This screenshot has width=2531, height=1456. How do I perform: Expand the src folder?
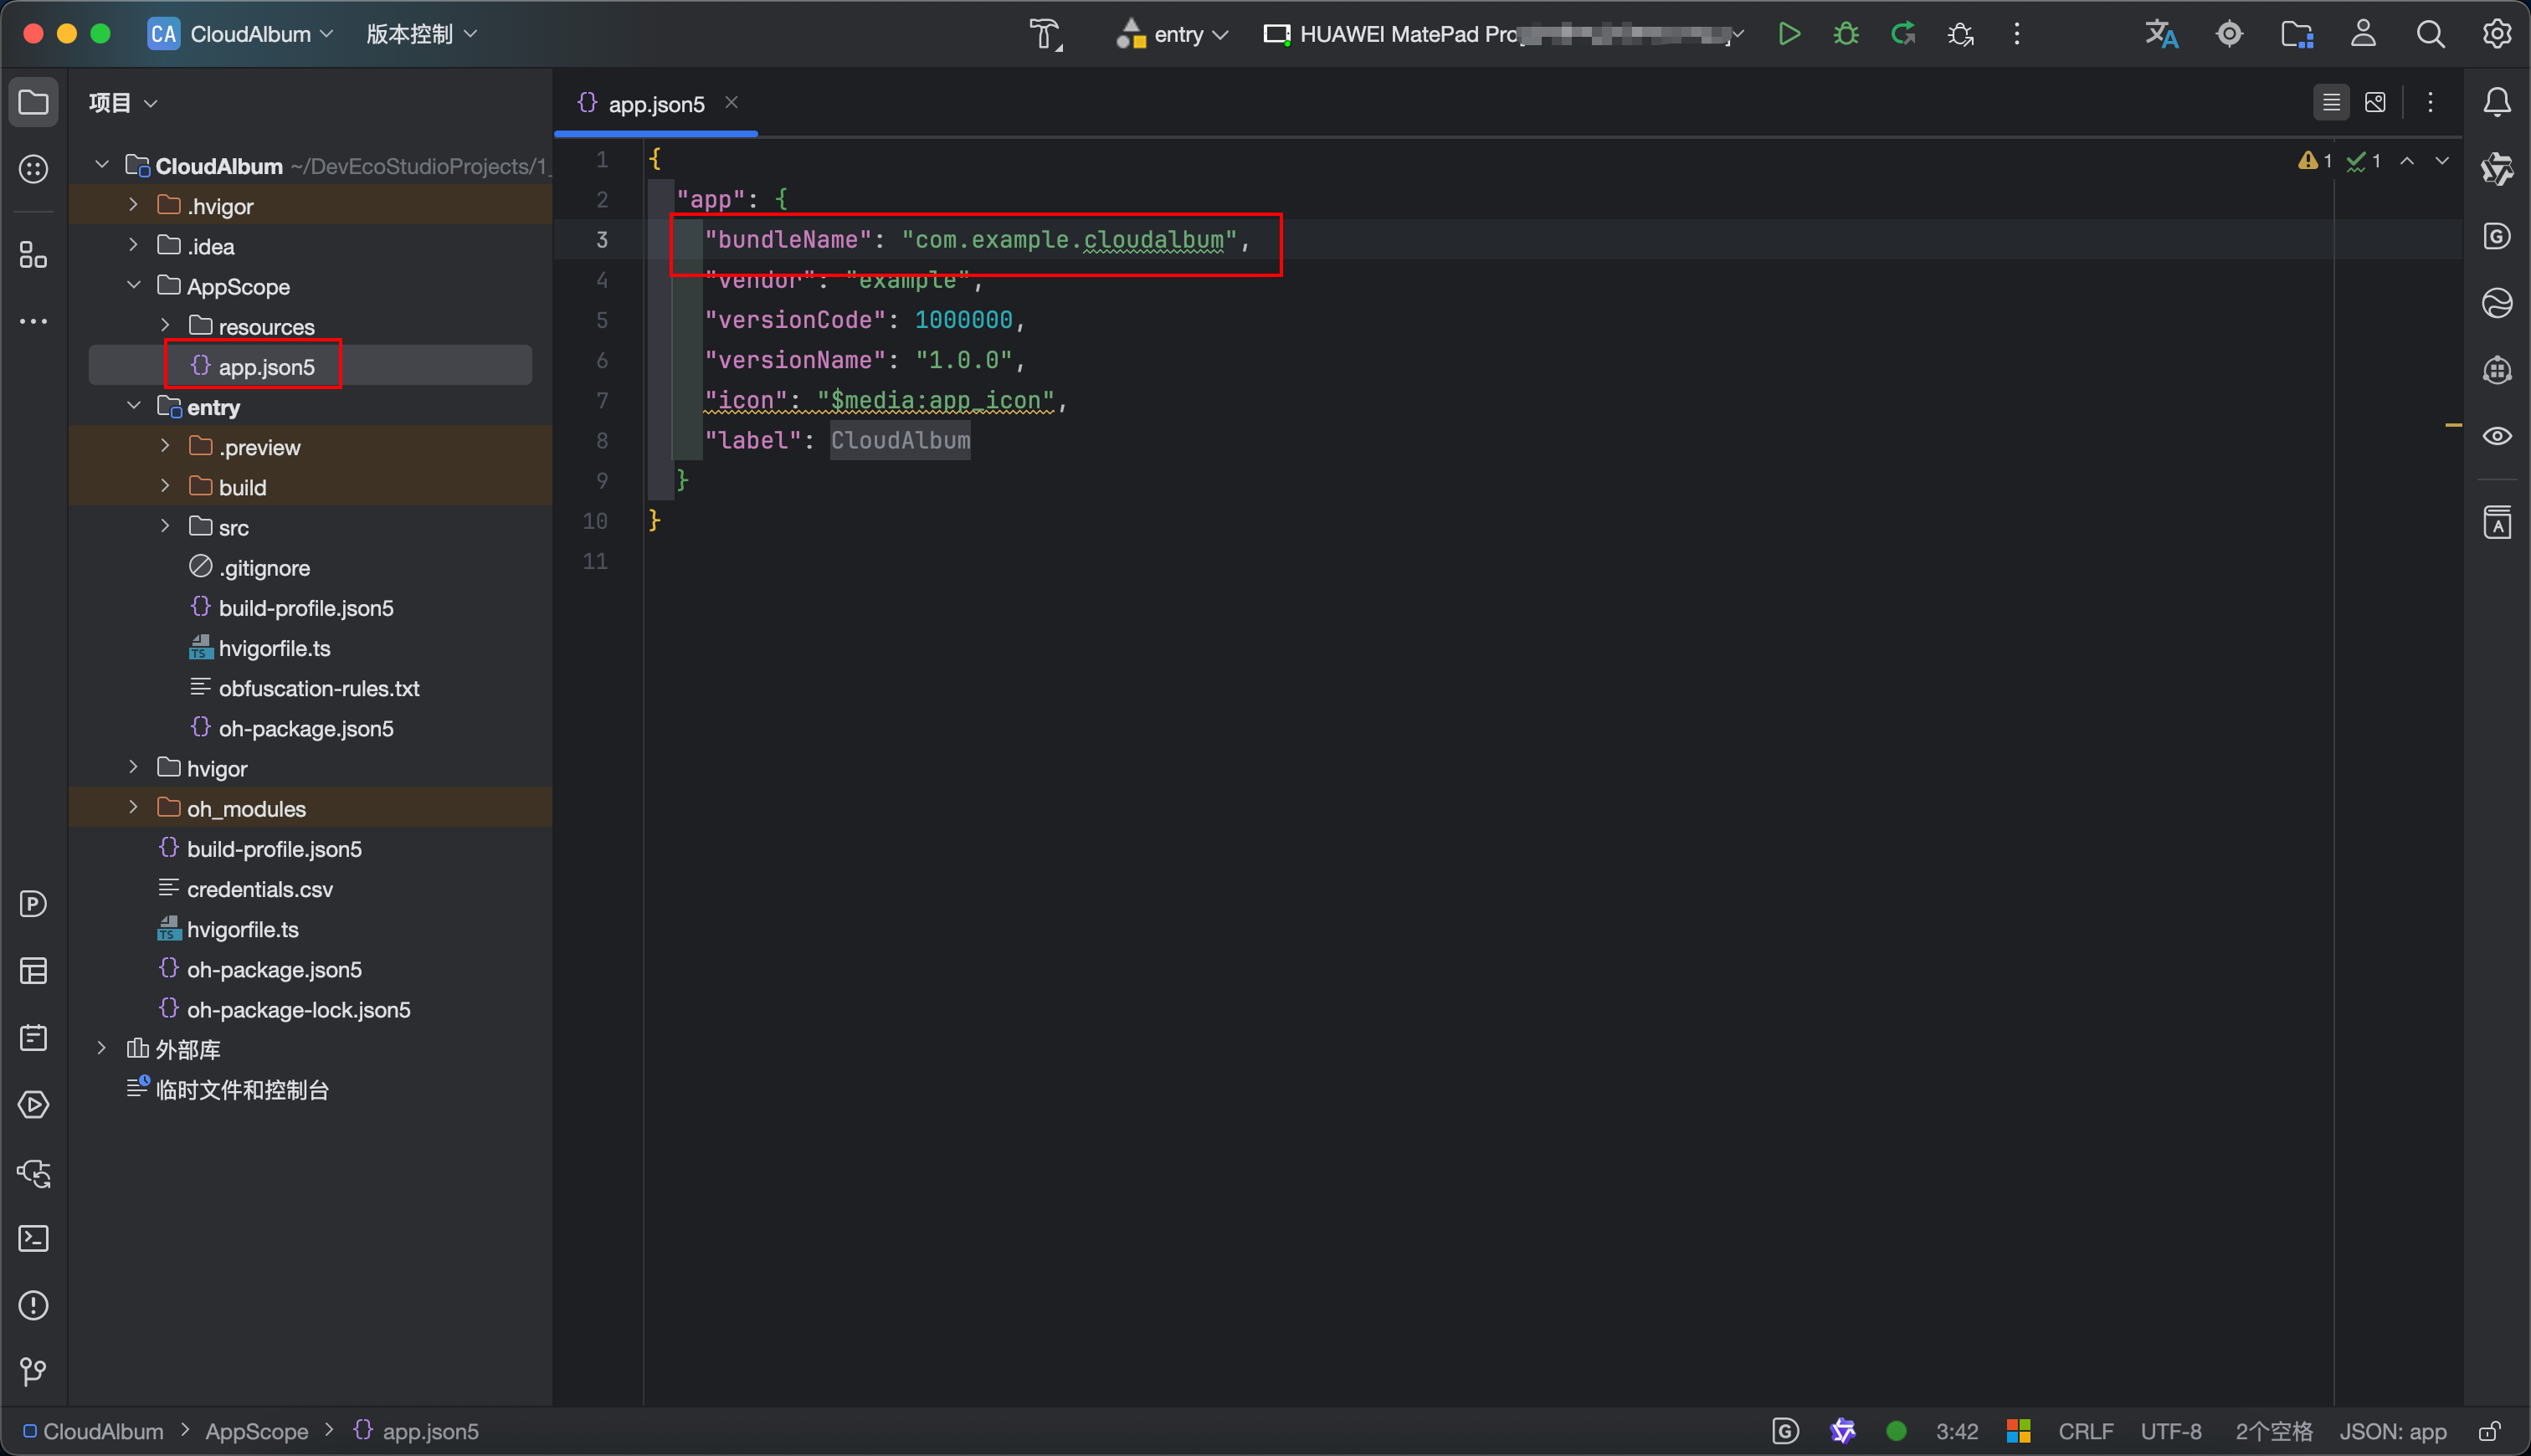click(x=165, y=527)
